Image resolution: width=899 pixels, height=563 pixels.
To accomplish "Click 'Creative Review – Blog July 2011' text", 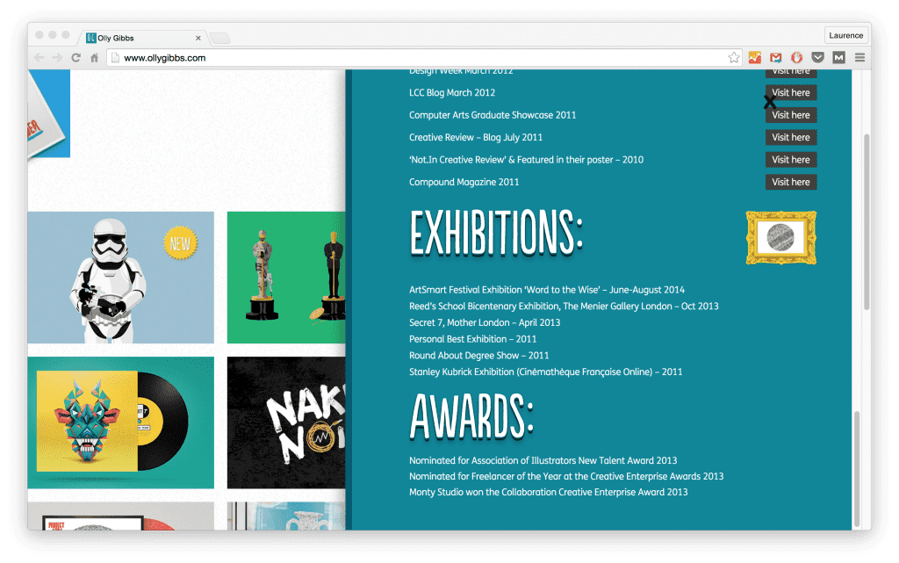I will click(476, 137).
